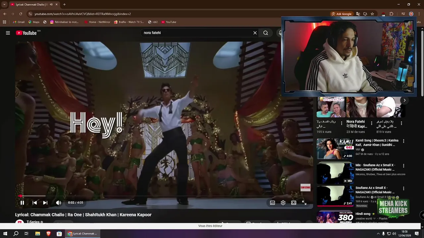This screenshot has width=424, height=238.
Task: Open the T-Series channel name
Action: point(33,222)
